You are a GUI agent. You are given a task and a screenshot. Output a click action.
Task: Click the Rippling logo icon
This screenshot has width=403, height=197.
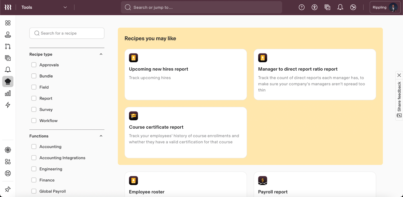point(8,7)
